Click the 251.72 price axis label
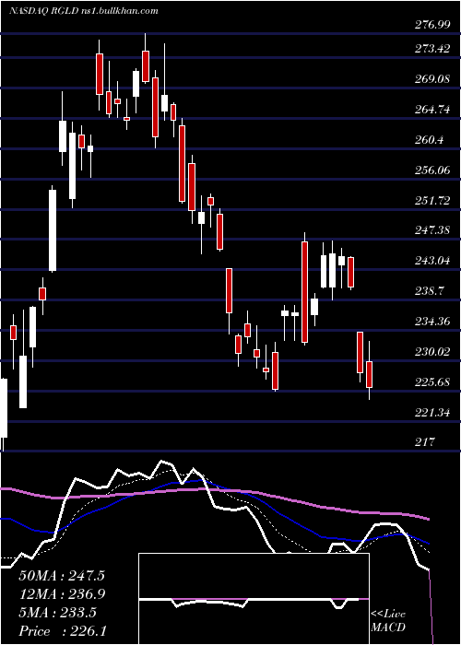 pos(432,200)
